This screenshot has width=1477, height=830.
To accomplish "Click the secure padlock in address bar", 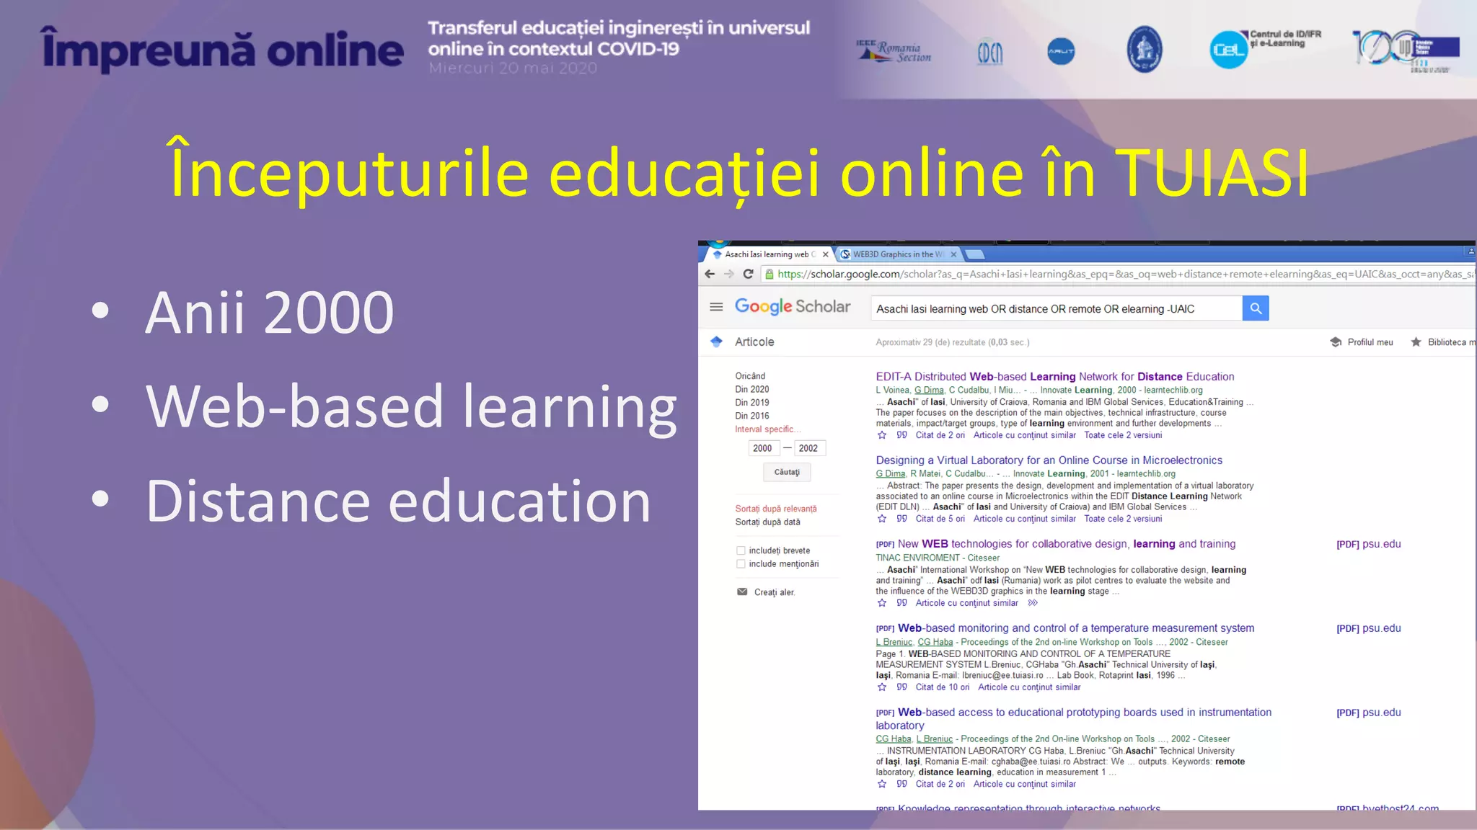I will click(x=769, y=274).
